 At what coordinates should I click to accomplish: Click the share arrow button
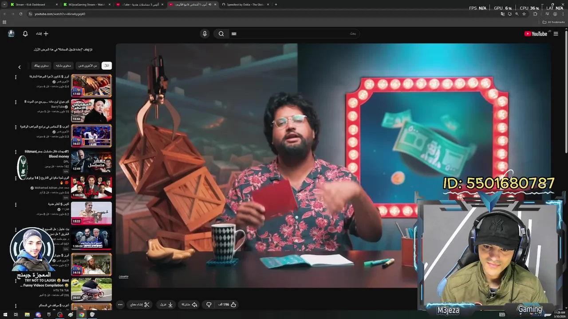[189, 304]
